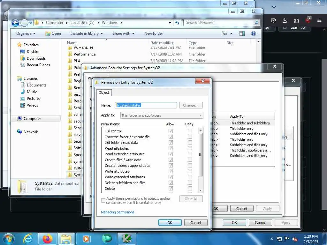The image size is (327, 245).
Task: Check Deny for Read attributes
Action: (x=190, y=148)
